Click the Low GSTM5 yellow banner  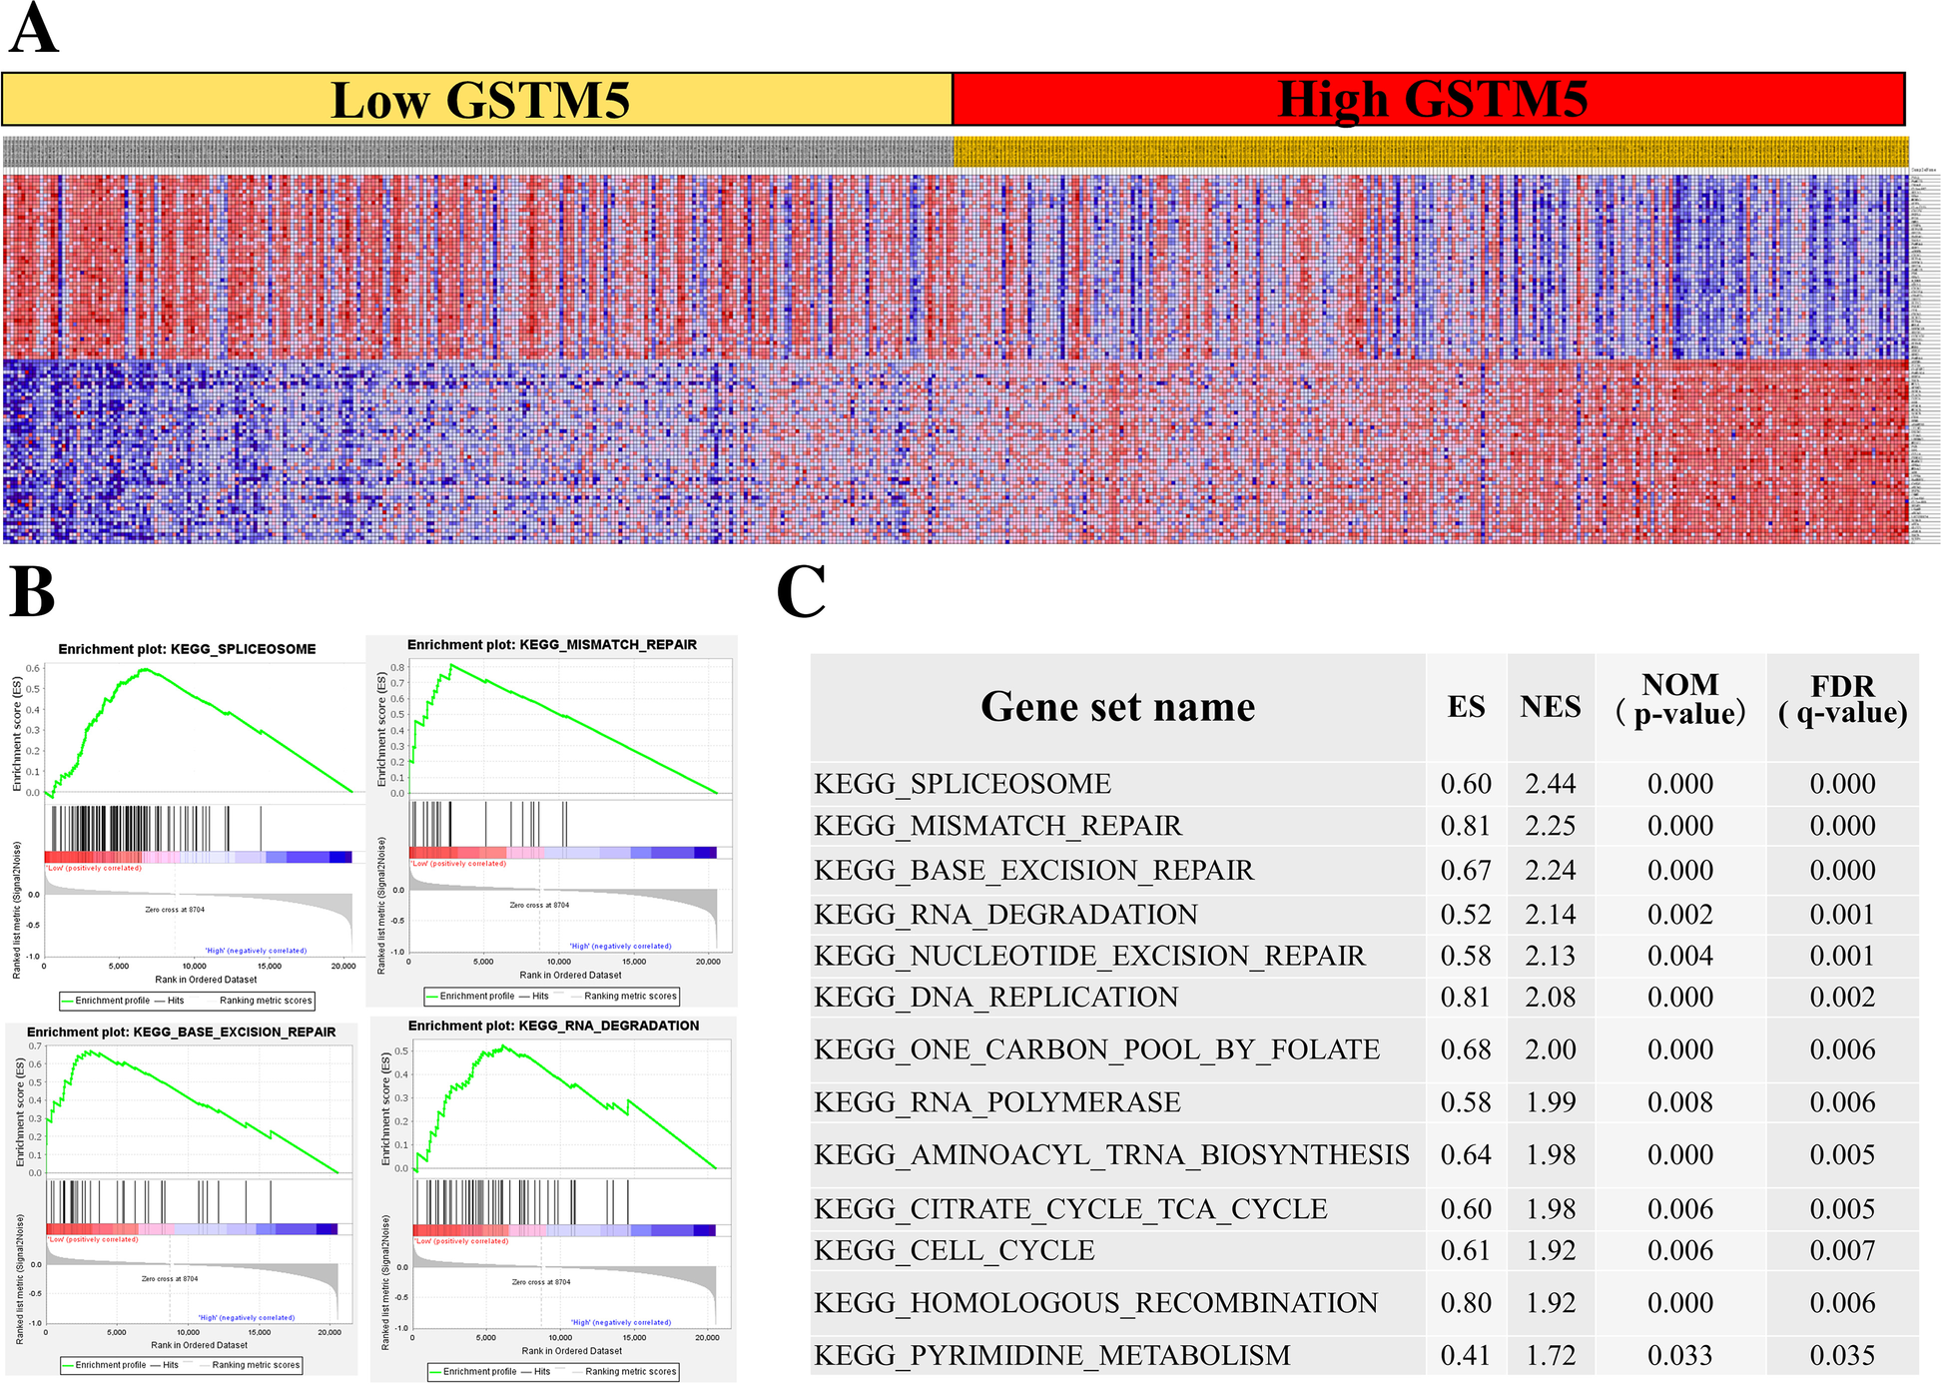(477, 99)
